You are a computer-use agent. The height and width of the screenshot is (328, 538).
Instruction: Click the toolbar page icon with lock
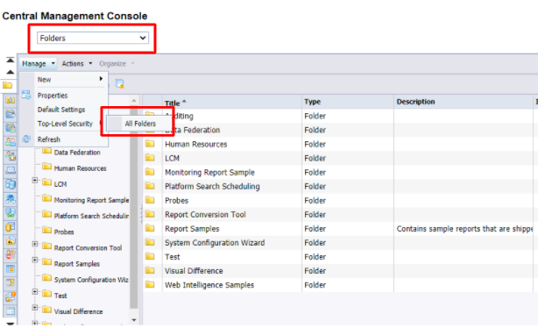click(119, 83)
